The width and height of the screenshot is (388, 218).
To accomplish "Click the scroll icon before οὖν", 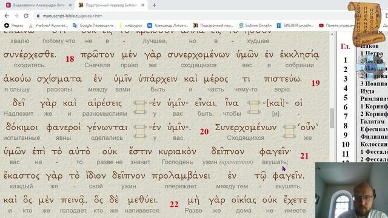I will click(x=289, y=131).
